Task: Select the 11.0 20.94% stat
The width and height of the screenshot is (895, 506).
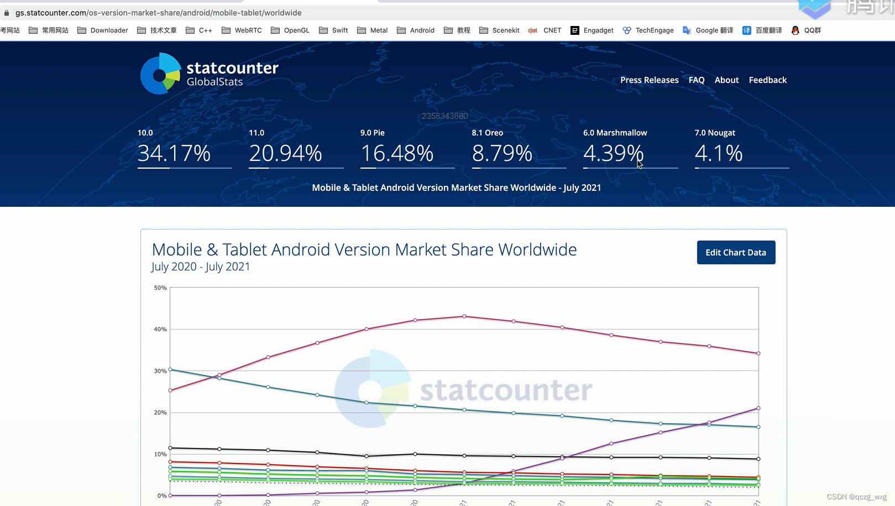Action: tap(296, 148)
